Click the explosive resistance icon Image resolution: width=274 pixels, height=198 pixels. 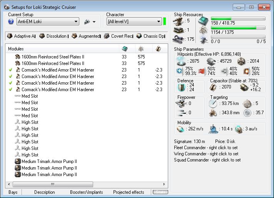pos(246,71)
